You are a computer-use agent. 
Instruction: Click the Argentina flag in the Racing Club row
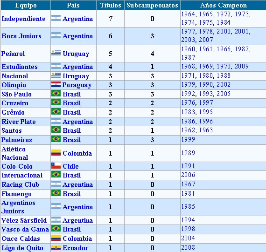(x=56, y=184)
